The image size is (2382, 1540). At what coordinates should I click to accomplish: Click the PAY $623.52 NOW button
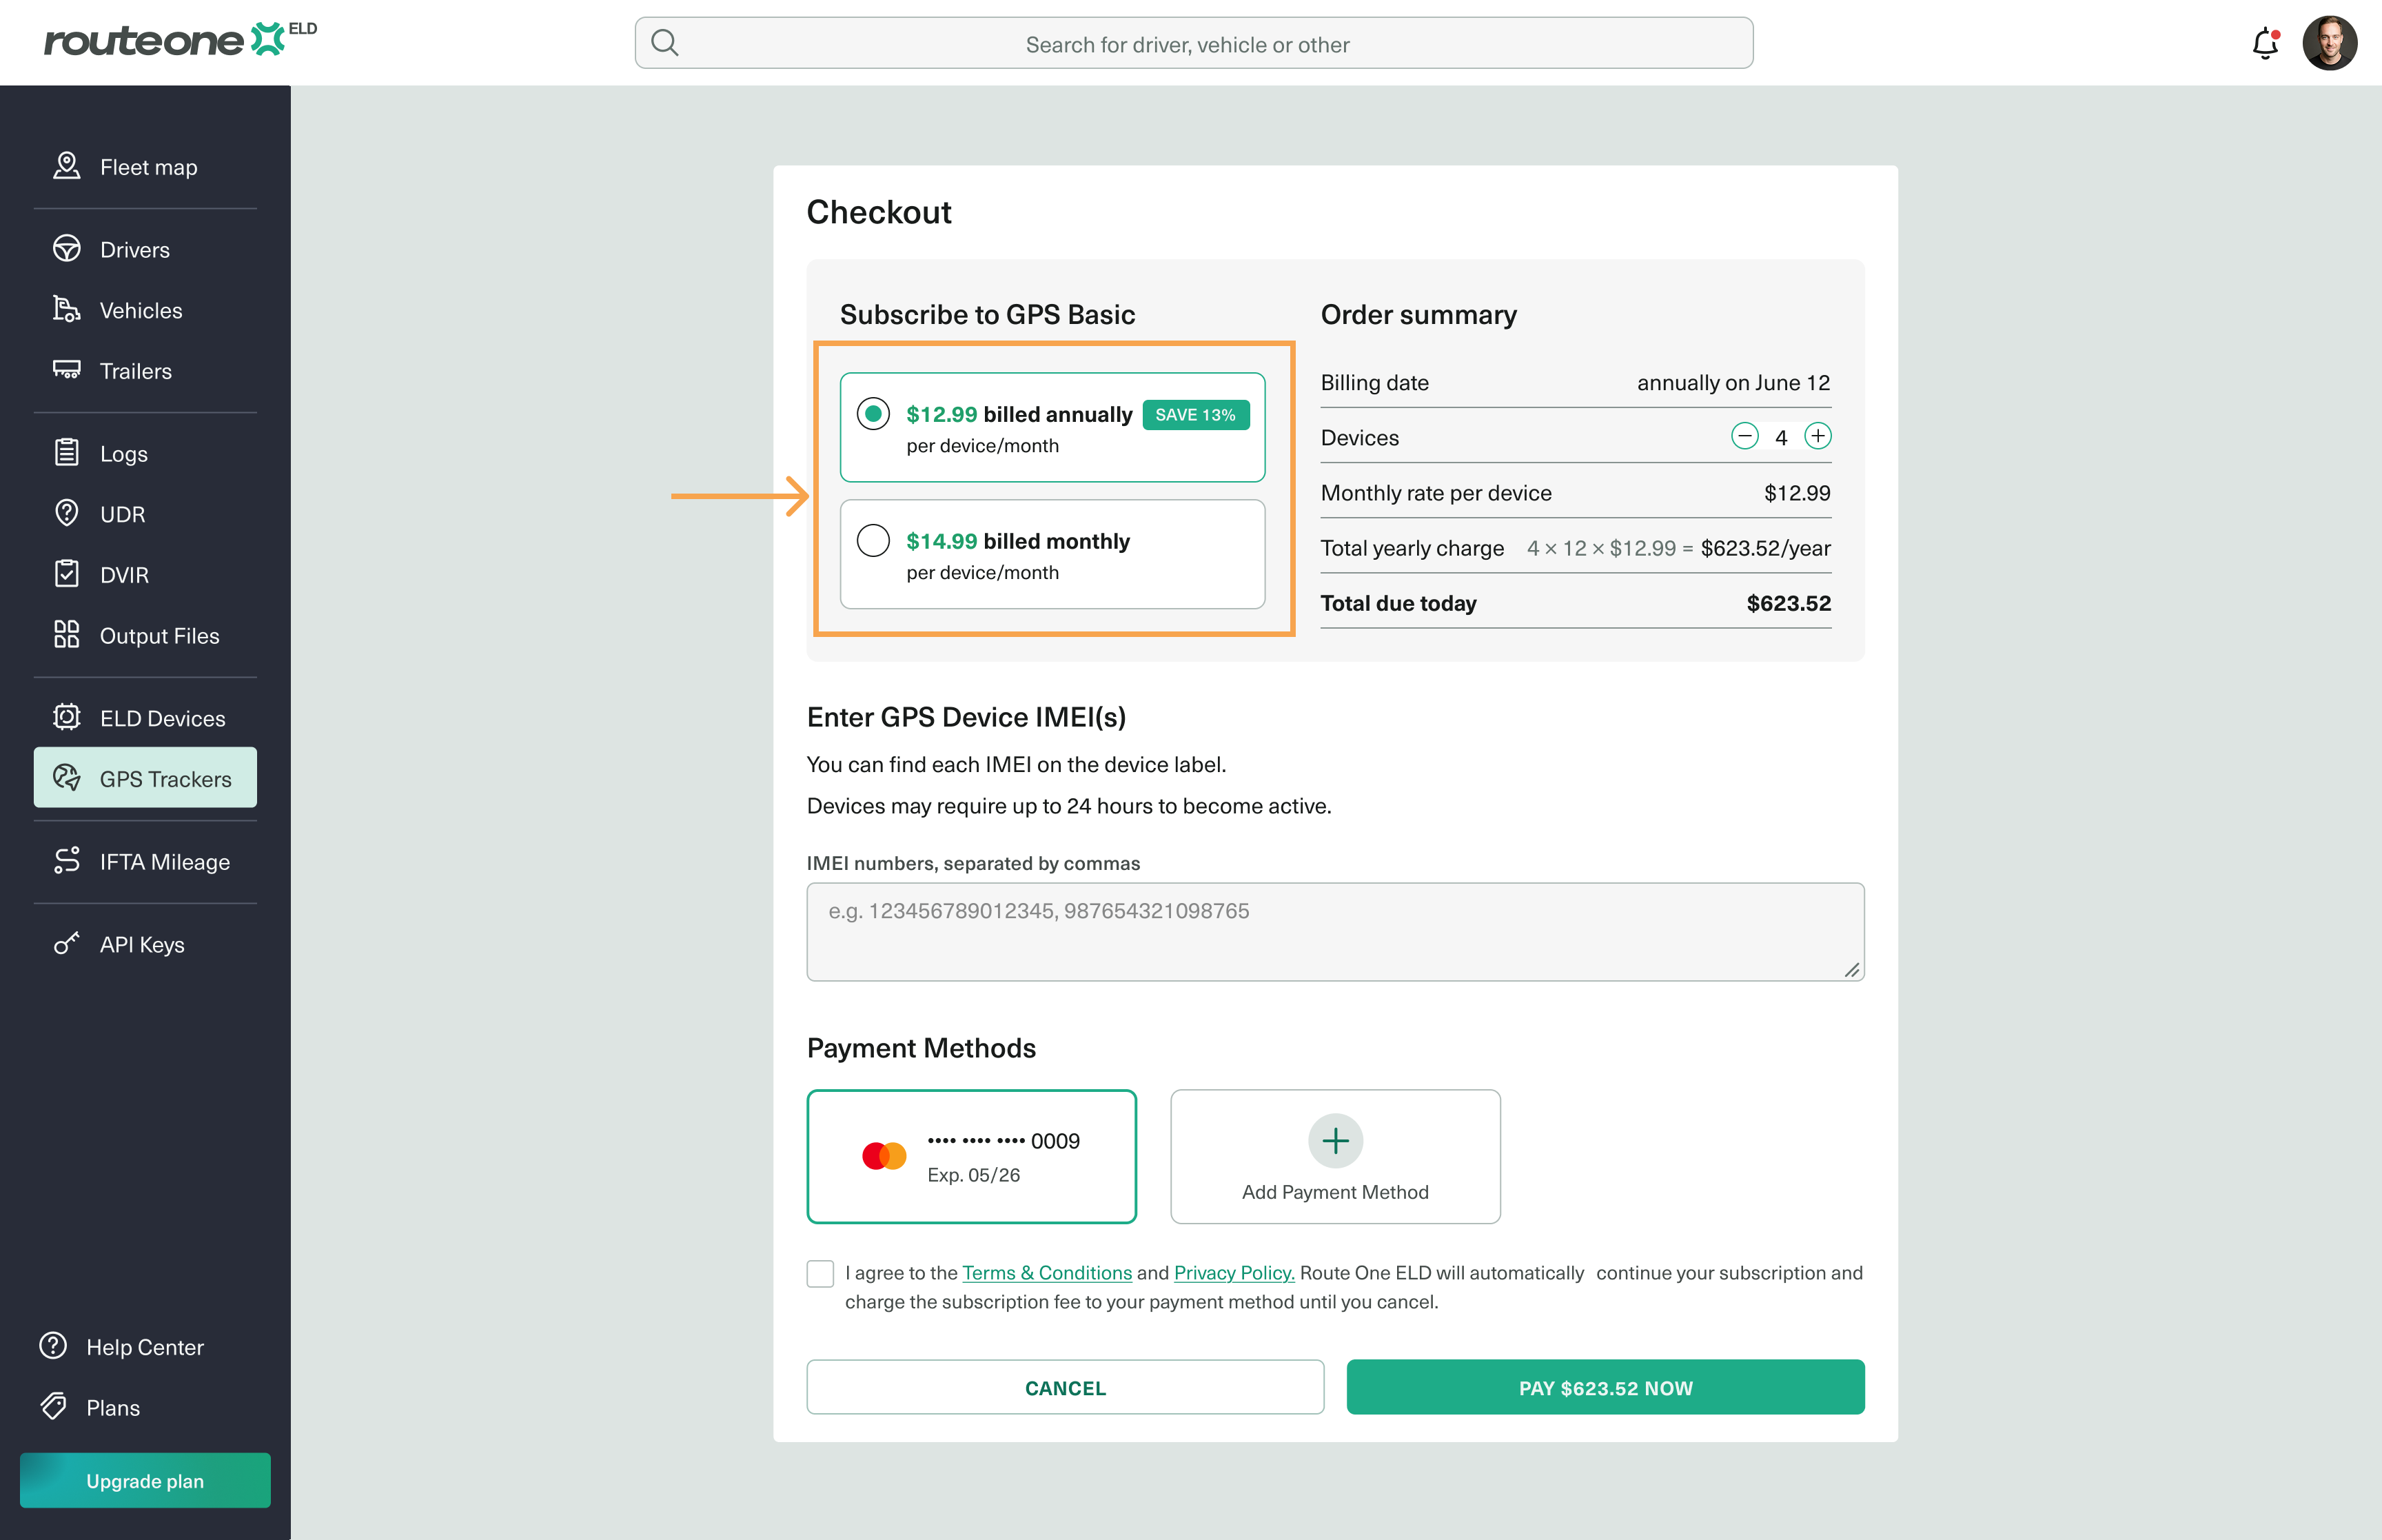[x=1605, y=1387]
